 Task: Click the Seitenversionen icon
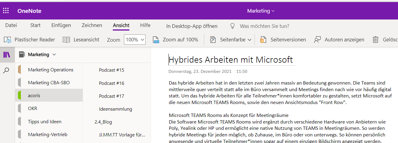coord(264,40)
